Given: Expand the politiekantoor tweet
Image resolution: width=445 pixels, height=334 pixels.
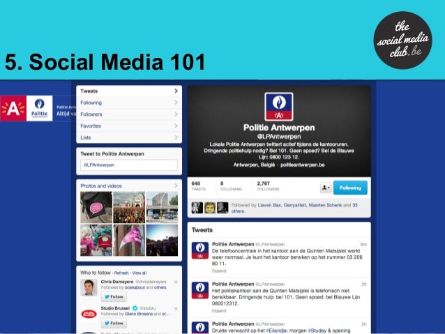Looking at the screenshot, I should [x=219, y=311].
